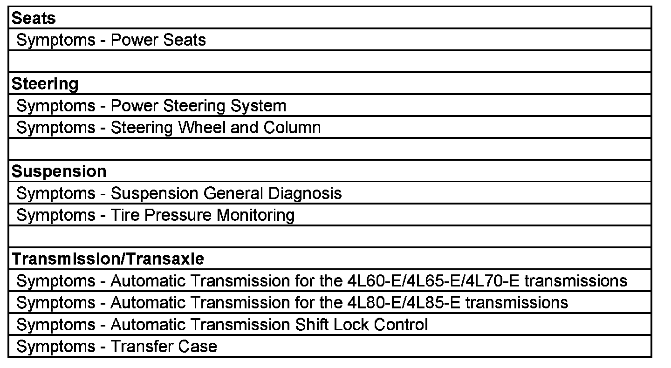Image resolution: width=671 pixels, height=368 pixels.
Task: Open Symptoms - Transfer Case link
Action: pos(116,347)
